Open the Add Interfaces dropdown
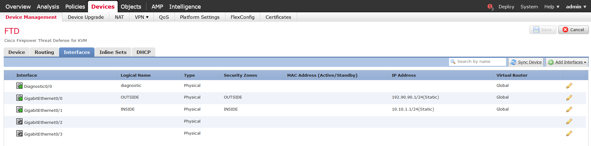Image resolution: width=591 pixels, height=146 pixels. point(567,62)
